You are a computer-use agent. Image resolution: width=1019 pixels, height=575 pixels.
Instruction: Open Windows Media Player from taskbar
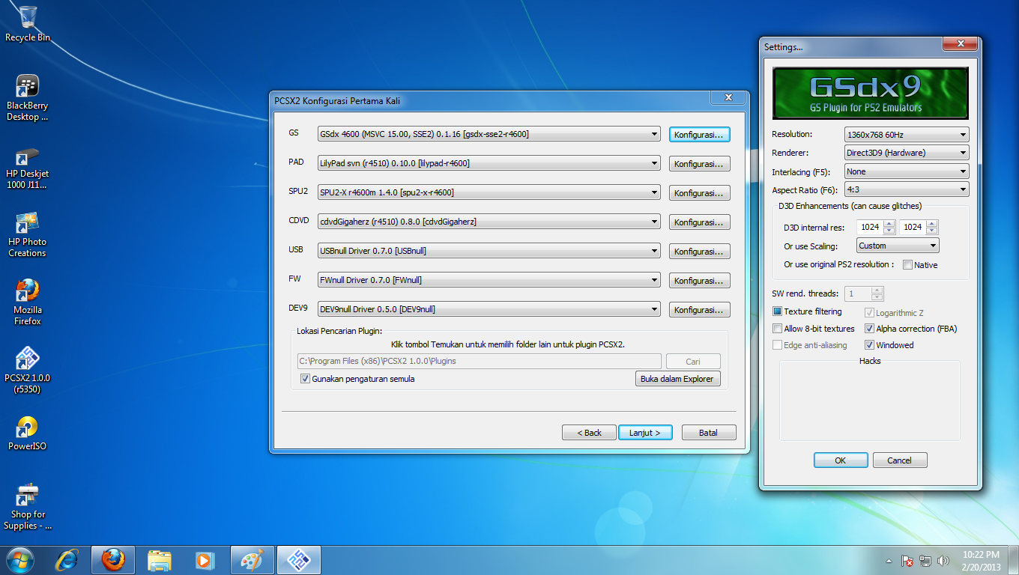point(203,560)
